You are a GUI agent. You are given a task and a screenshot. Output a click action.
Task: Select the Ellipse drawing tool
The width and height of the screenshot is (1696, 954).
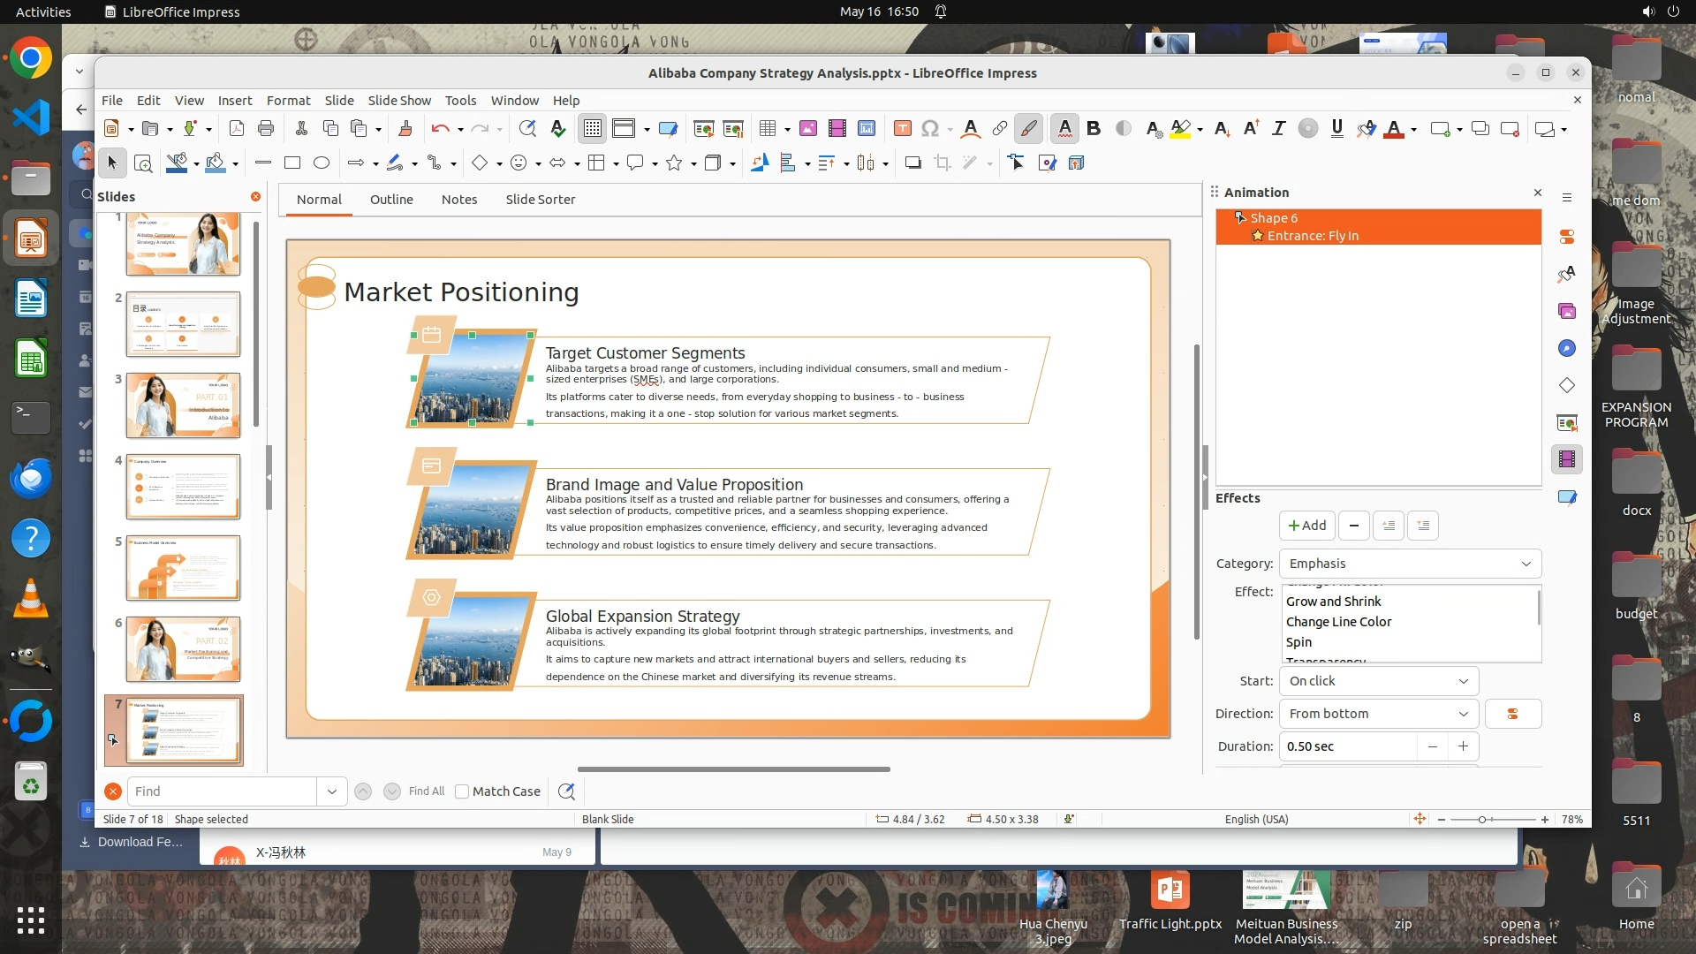tap(322, 163)
